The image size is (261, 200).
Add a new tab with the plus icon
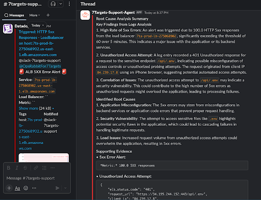click(x=48, y=15)
